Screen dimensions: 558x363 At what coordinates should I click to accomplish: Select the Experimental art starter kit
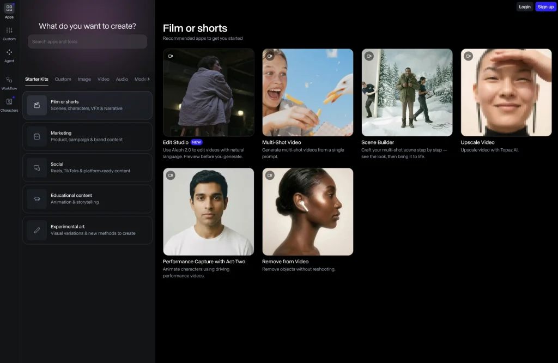88,230
